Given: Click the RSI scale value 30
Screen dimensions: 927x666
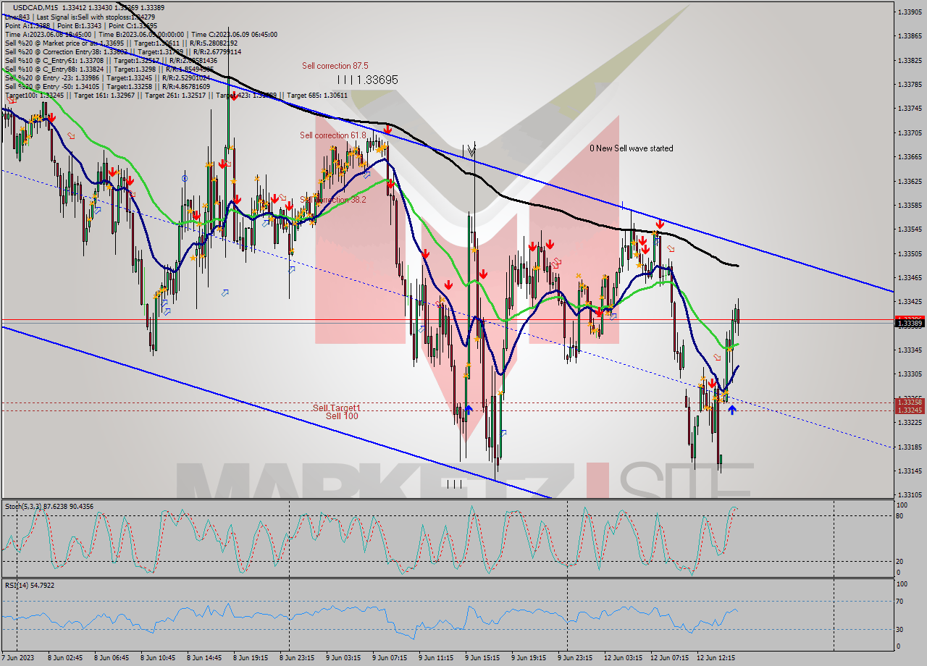Looking at the screenshot, I should pos(901,629).
